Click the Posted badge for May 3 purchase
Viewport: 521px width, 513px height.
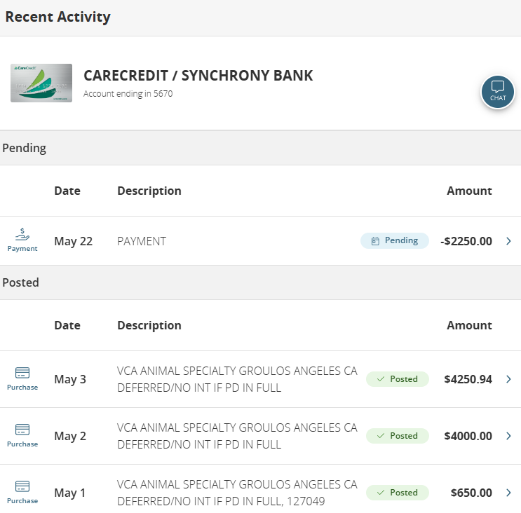(398, 379)
